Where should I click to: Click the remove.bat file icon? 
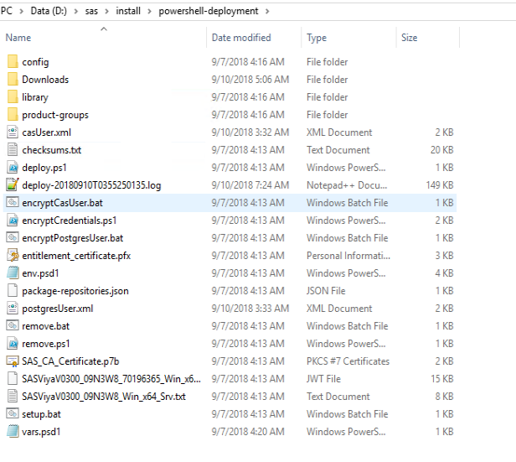tap(13, 326)
